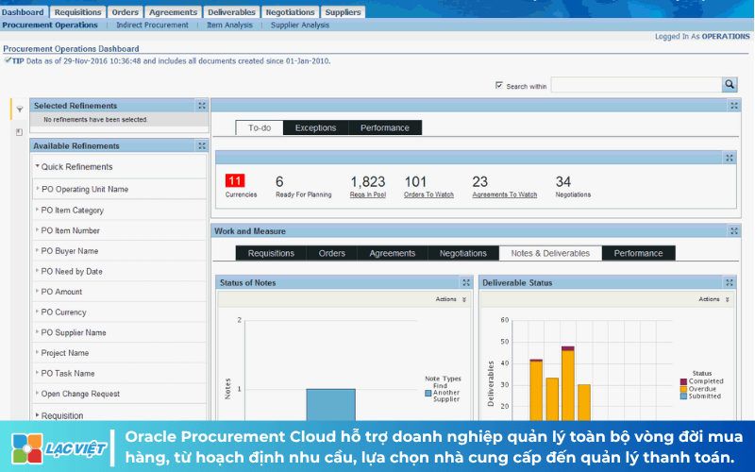Expand PO Operating Unit Name refinement
The height and width of the screenshot is (472, 755).
pos(37,189)
